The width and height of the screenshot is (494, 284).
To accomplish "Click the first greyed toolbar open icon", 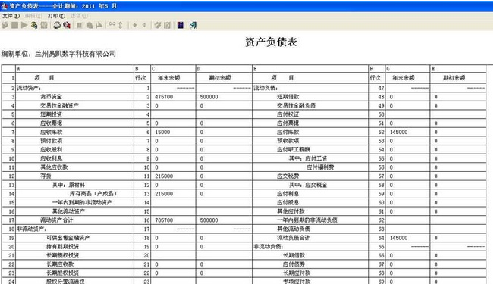I will (x=5, y=25).
